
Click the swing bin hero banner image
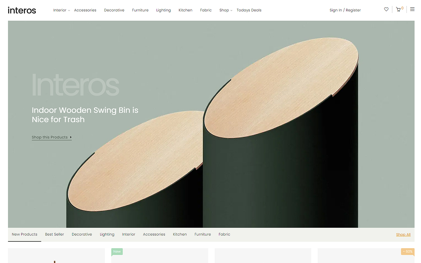pyautogui.click(x=211, y=124)
